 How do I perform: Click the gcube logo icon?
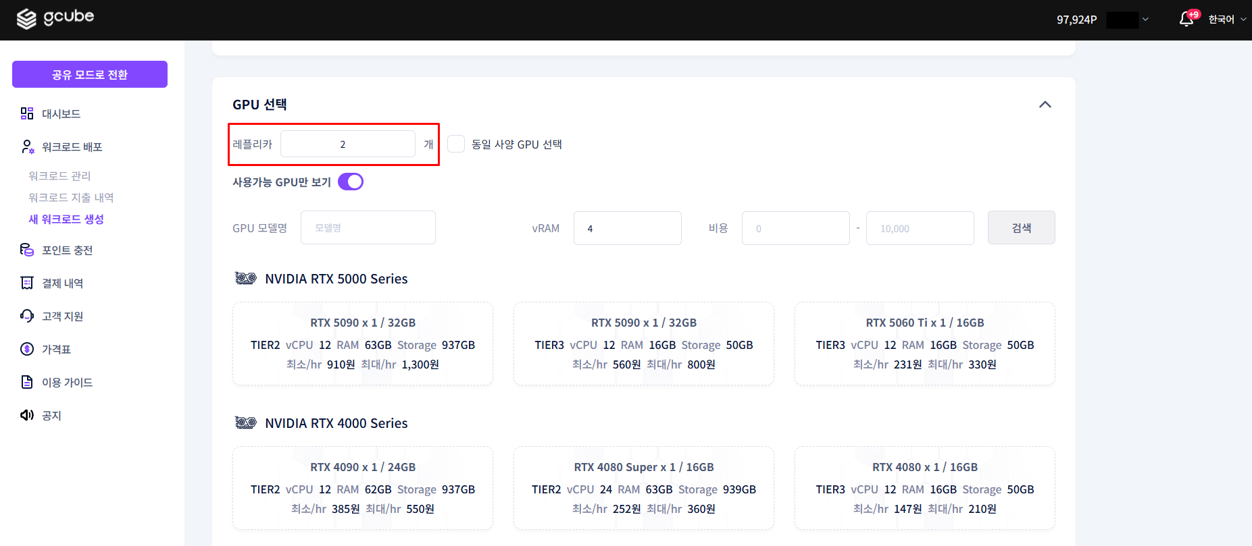click(26, 20)
